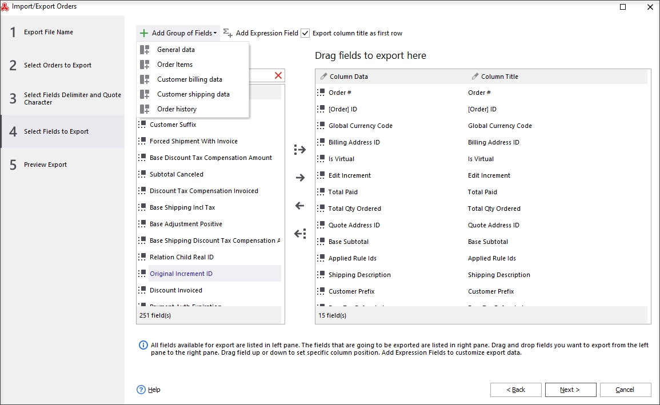This screenshot has width=660, height=405.
Task: Go to step 5 Preview Export
Action: point(62,165)
